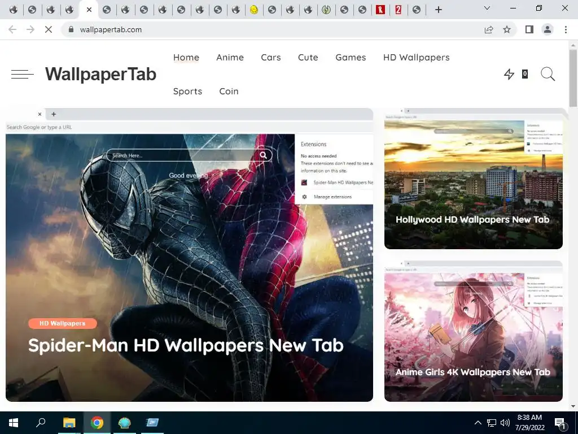Stop loading the wallpapertab.com page
The image size is (578, 434).
(49, 29)
